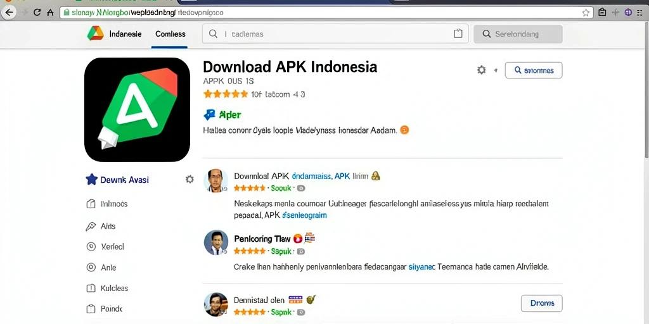Viewport: 649px width, 324px height.
Task: Bookmark page with star icon in address bar
Action: pos(586,13)
